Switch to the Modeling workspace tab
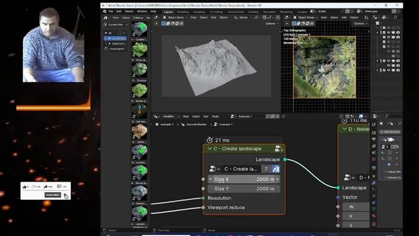 pyautogui.click(x=183, y=12)
